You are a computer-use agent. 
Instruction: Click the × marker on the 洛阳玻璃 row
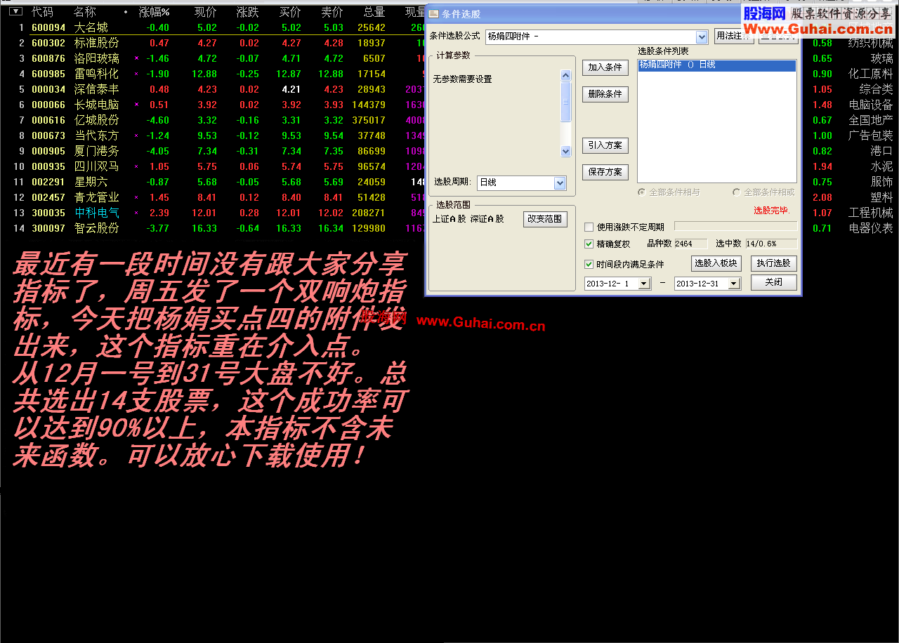[136, 58]
